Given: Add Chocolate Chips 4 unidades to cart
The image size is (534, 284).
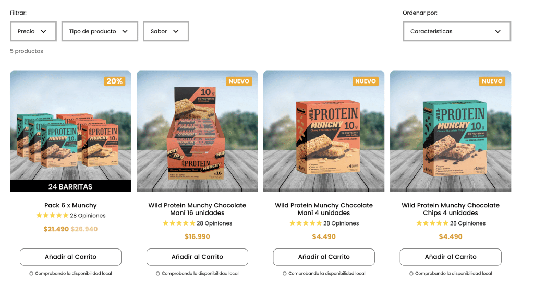Looking at the screenshot, I should [451, 257].
